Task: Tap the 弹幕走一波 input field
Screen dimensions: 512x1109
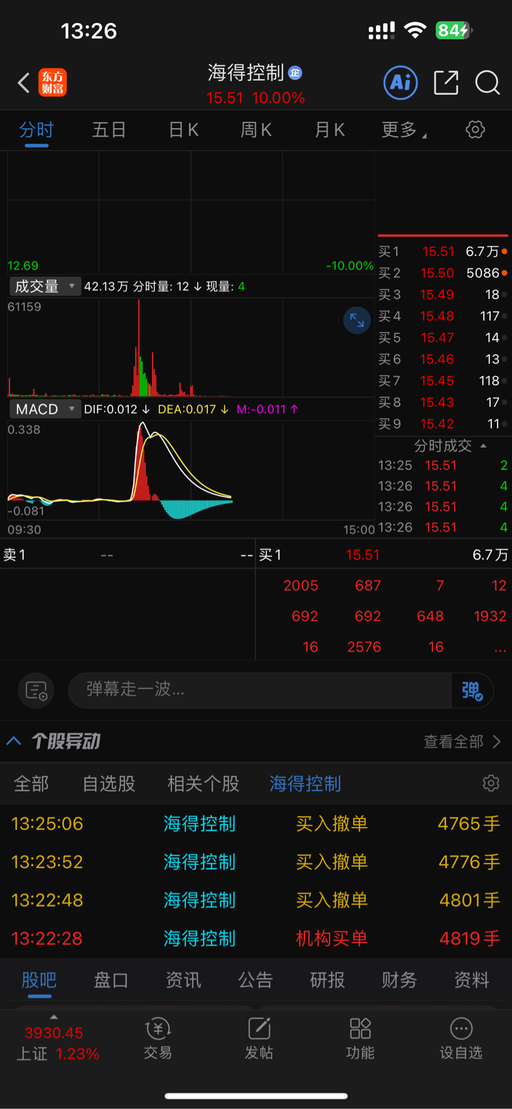Action: [260, 690]
